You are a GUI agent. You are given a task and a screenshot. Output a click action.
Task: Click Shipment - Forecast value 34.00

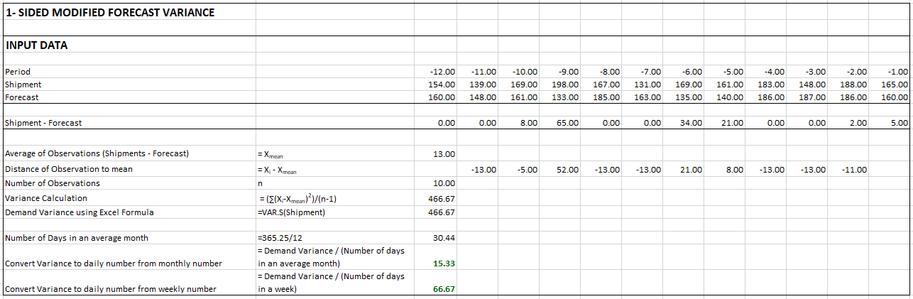pyautogui.click(x=683, y=123)
